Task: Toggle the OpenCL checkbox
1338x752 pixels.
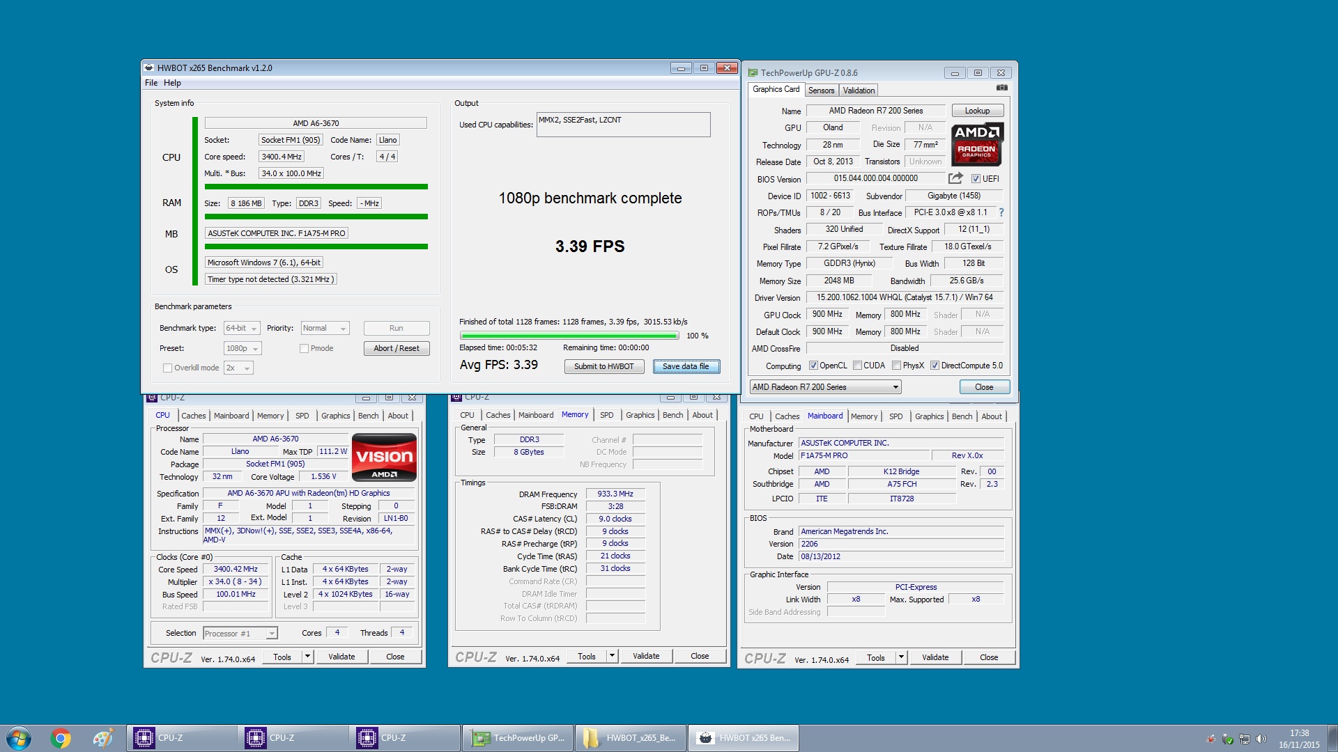Action: [813, 366]
